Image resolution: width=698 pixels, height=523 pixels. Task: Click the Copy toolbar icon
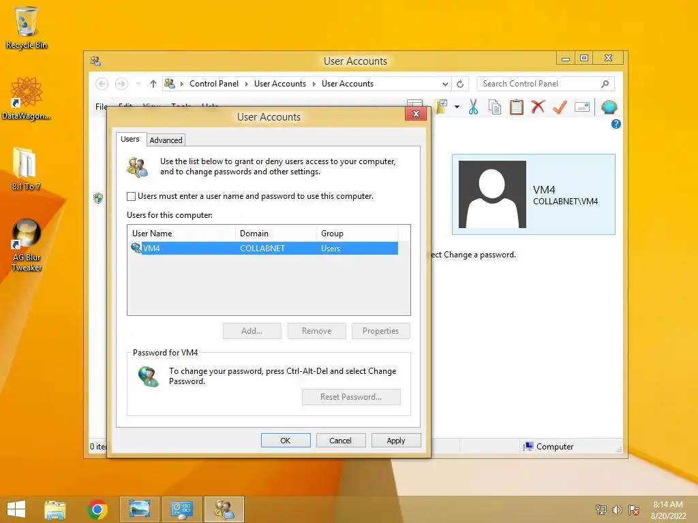(495, 107)
